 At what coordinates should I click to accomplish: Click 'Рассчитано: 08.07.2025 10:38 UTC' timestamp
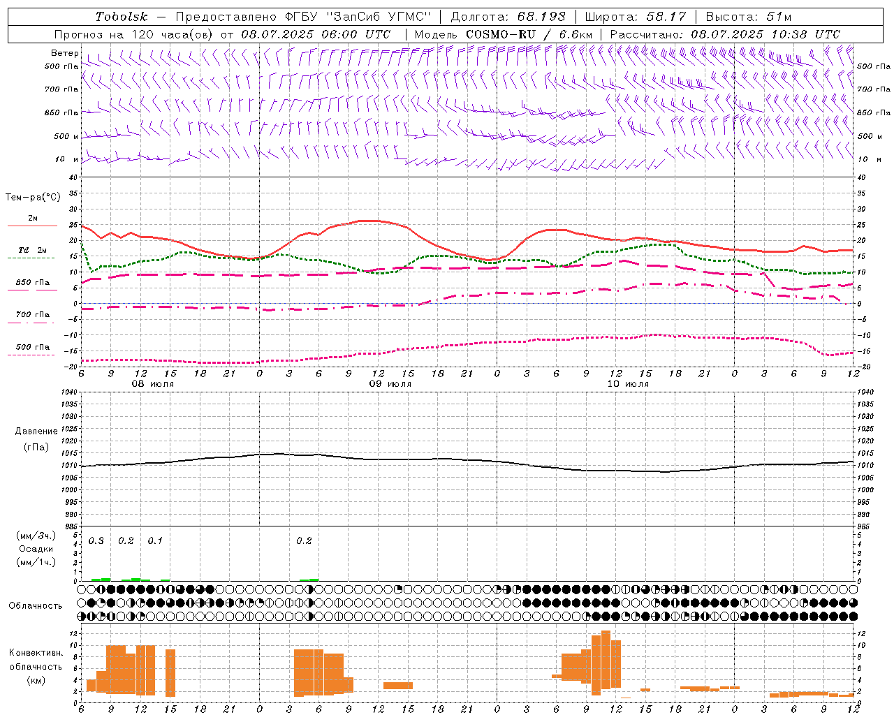(x=725, y=34)
